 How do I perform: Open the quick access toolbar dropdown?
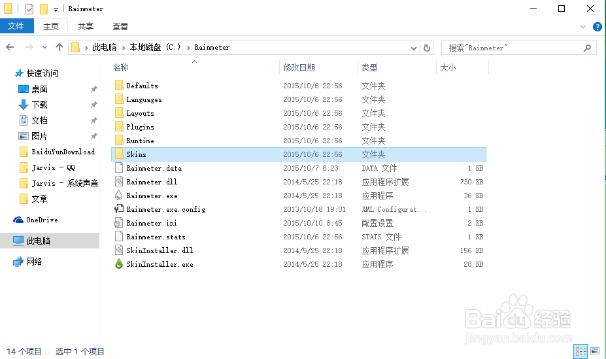point(56,9)
